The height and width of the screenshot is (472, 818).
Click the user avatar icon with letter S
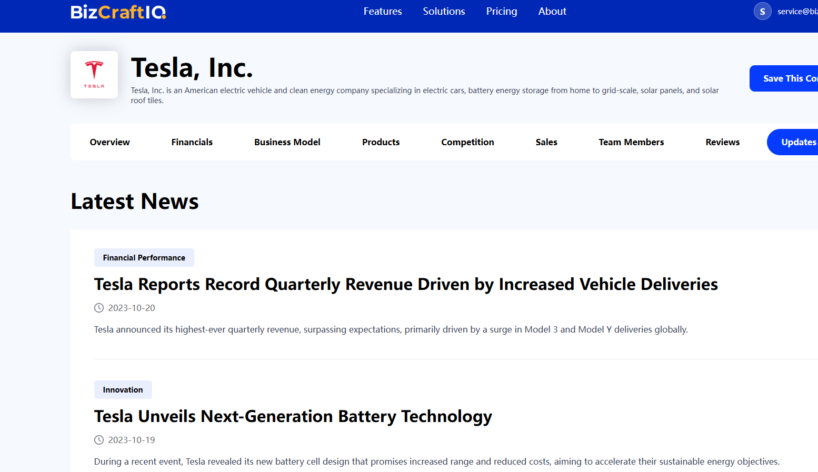[x=762, y=11]
